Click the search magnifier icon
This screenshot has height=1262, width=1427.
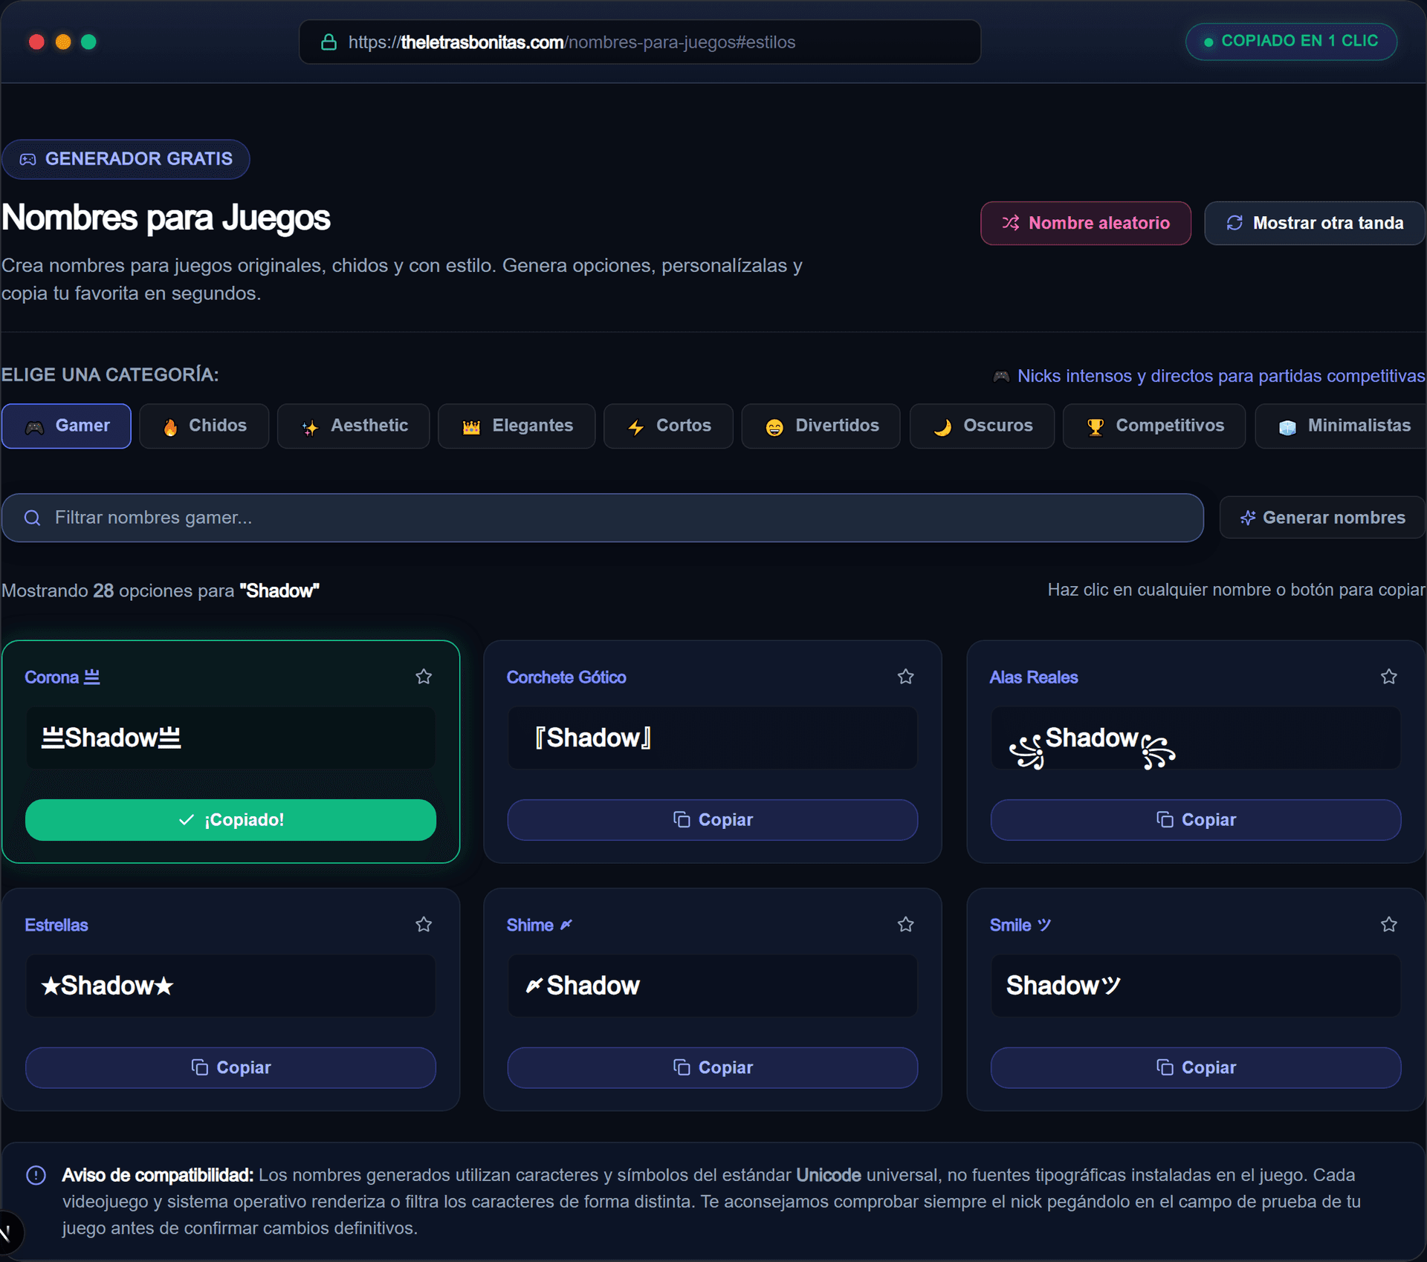32,518
